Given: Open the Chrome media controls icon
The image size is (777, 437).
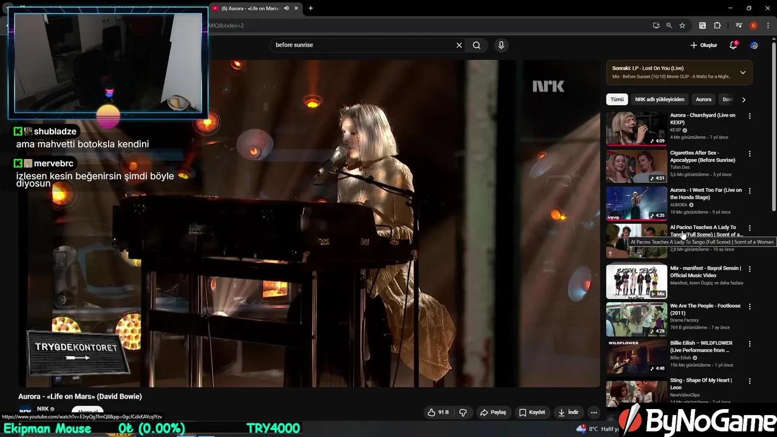Looking at the screenshot, I should [x=739, y=25].
